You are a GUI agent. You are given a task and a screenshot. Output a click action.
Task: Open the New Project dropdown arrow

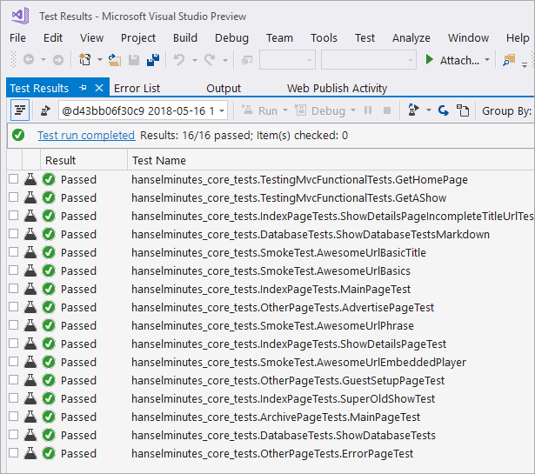[x=100, y=60]
